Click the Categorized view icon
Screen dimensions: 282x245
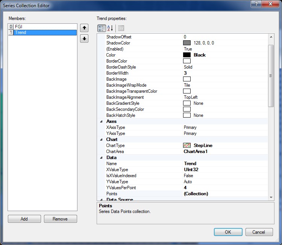pyautogui.click(x=102, y=28)
